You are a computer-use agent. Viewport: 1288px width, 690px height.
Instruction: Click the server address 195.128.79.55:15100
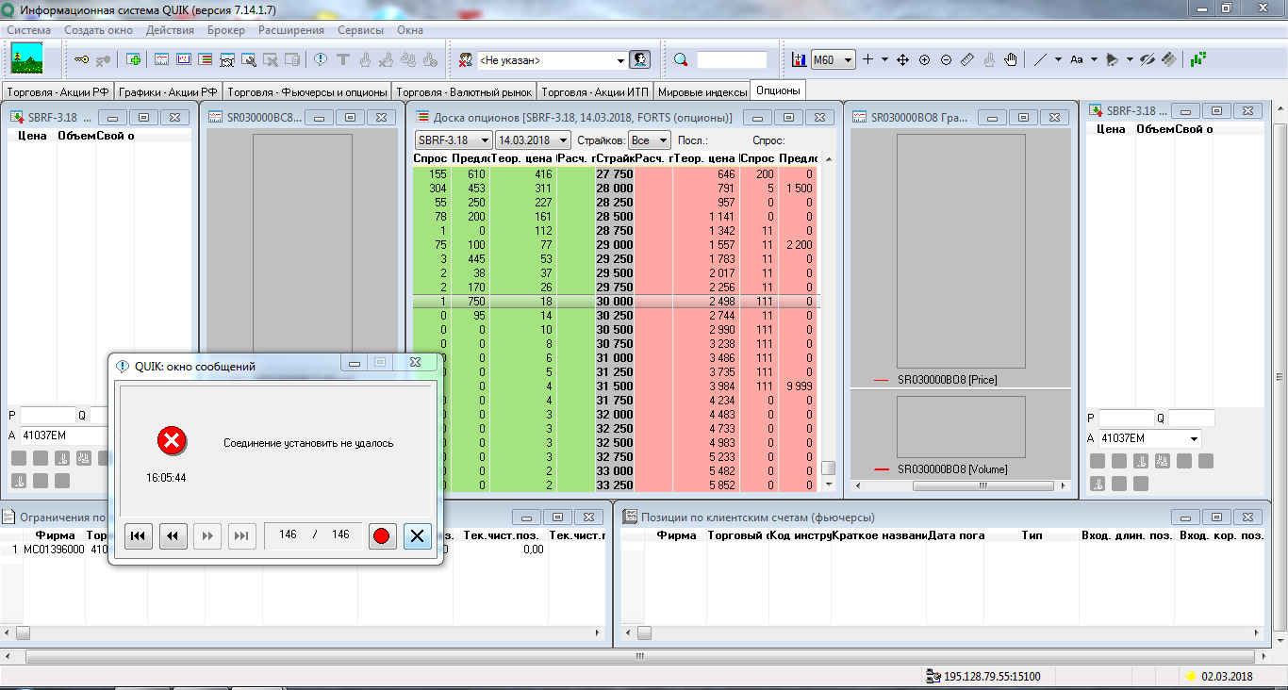tap(992, 676)
